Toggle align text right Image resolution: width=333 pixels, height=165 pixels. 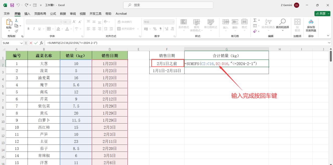click(99, 29)
